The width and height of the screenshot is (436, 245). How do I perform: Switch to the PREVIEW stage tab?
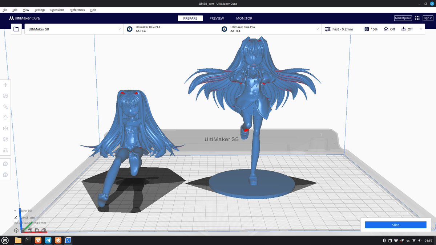(217, 18)
